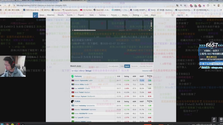Image resolution: width=223 pixels, height=125 pixels.
Task: Select the Both side filter
Action: (127, 66)
